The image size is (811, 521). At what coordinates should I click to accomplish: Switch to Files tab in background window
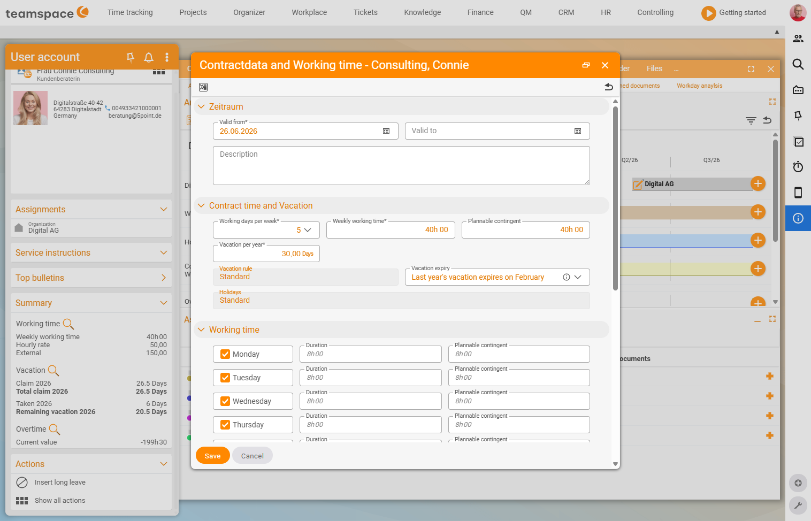pyautogui.click(x=654, y=68)
